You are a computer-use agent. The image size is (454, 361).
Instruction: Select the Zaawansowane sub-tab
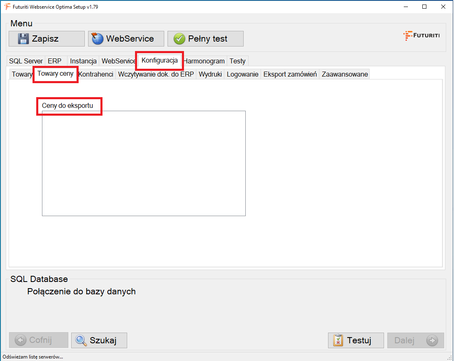point(345,75)
